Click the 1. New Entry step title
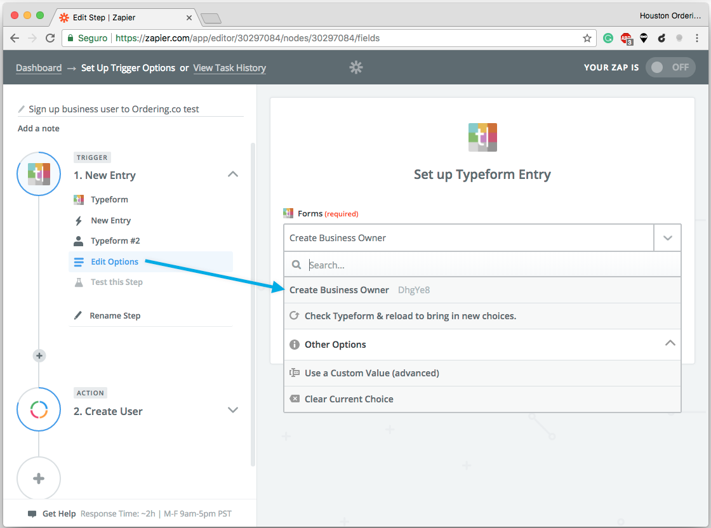The height and width of the screenshot is (528, 711). tap(105, 175)
